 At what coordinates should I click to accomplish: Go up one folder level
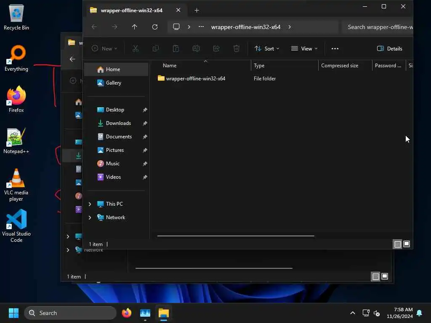coord(134,27)
